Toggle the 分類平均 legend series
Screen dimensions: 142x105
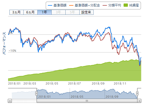coord(112,5)
